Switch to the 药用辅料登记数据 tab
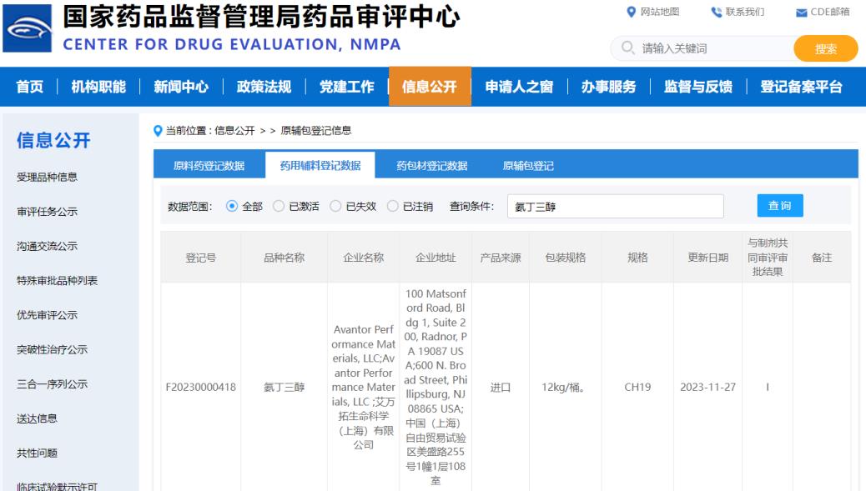866x491 pixels. (320, 166)
